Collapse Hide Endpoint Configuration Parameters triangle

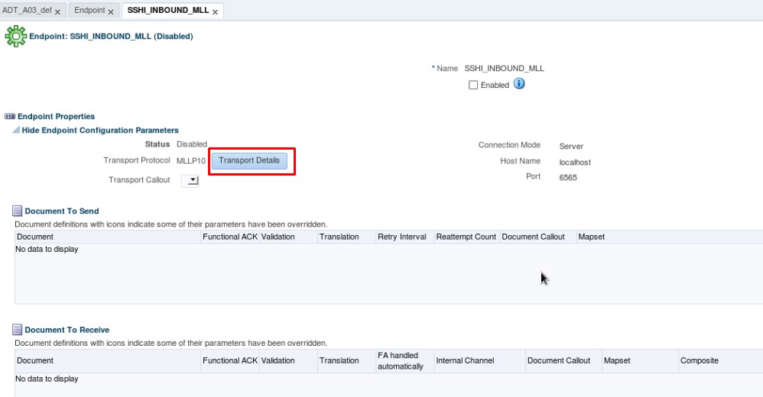click(16, 130)
